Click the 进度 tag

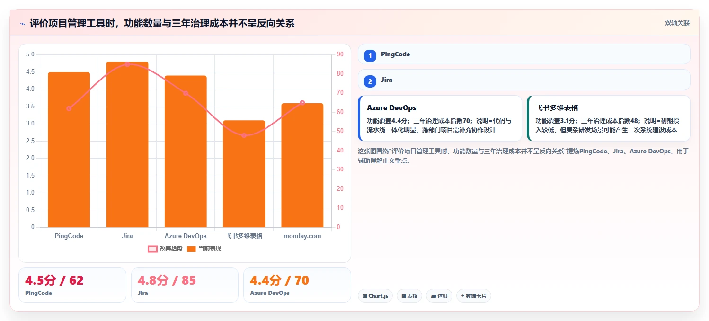[439, 296]
